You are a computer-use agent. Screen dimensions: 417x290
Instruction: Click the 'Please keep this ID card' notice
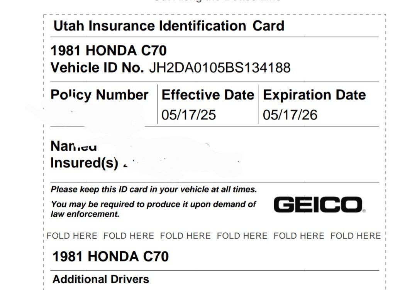click(154, 189)
